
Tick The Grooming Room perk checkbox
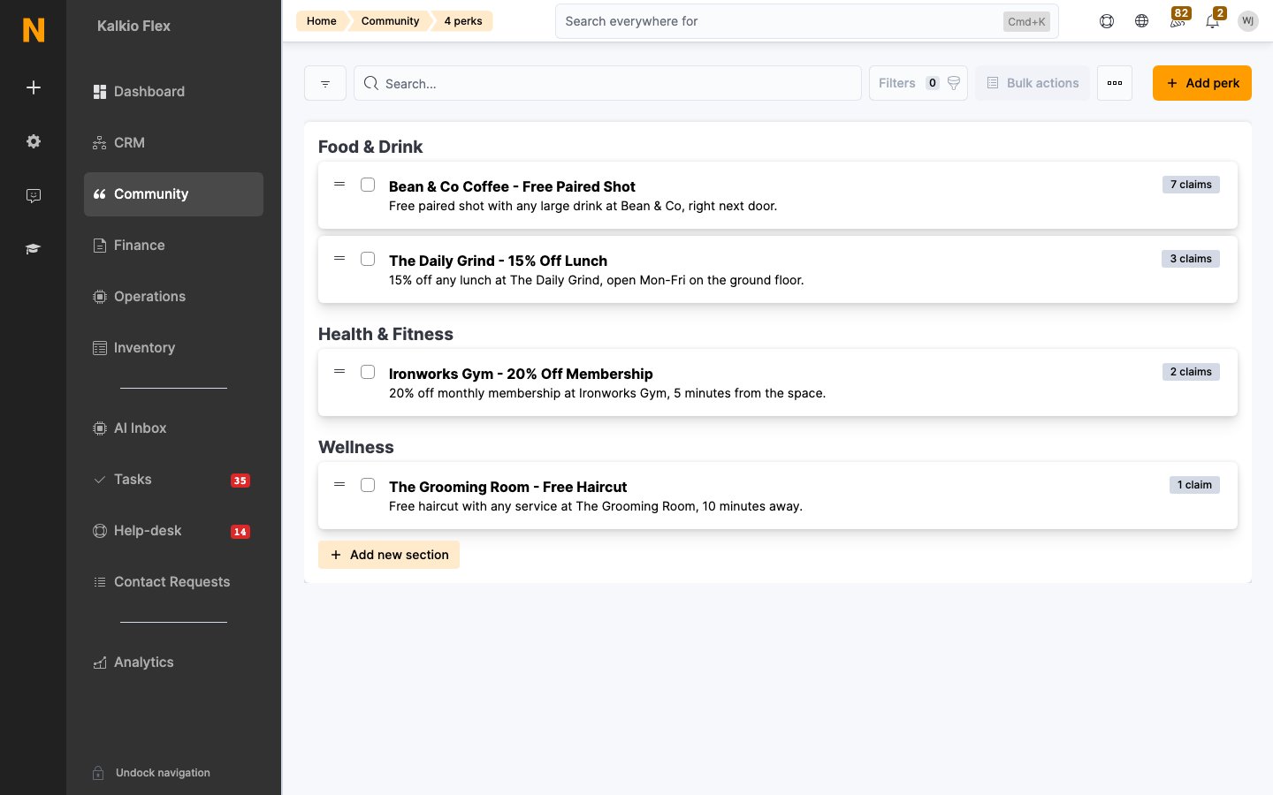pyautogui.click(x=368, y=485)
